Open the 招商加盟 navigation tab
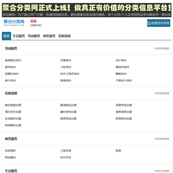Screen dimensions: 173x173 click(64, 36)
